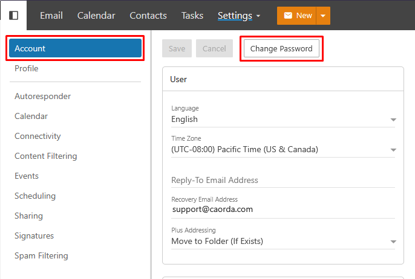Select Account in the settings sidebar

point(75,48)
